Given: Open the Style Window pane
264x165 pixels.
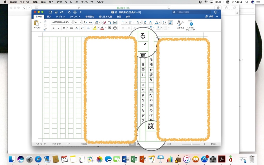Looking at the screenshot, I should (190, 25).
